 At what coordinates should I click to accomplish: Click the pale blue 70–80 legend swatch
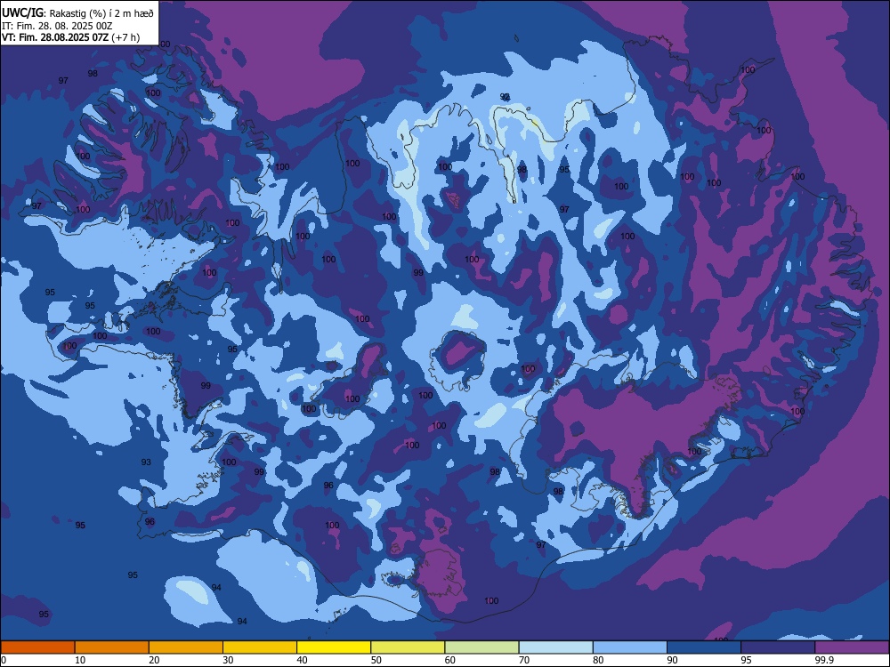[x=555, y=647]
